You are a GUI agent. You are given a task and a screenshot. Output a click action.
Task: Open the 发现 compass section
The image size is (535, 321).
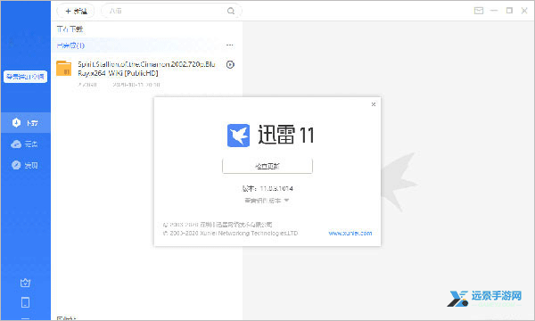point(26,165)
